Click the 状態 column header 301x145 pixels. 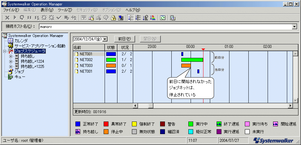click(x=111, y=47)
